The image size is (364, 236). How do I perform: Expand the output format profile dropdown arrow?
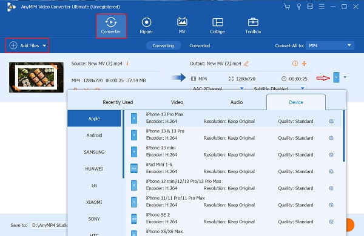tap(345, 77)
